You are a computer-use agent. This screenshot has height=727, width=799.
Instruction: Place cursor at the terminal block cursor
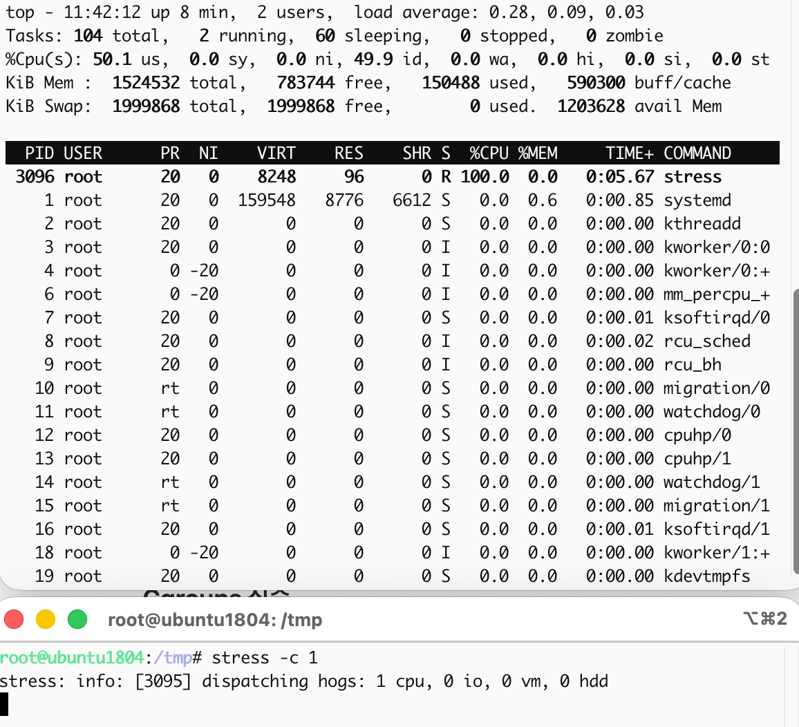(x=4, y=704)
